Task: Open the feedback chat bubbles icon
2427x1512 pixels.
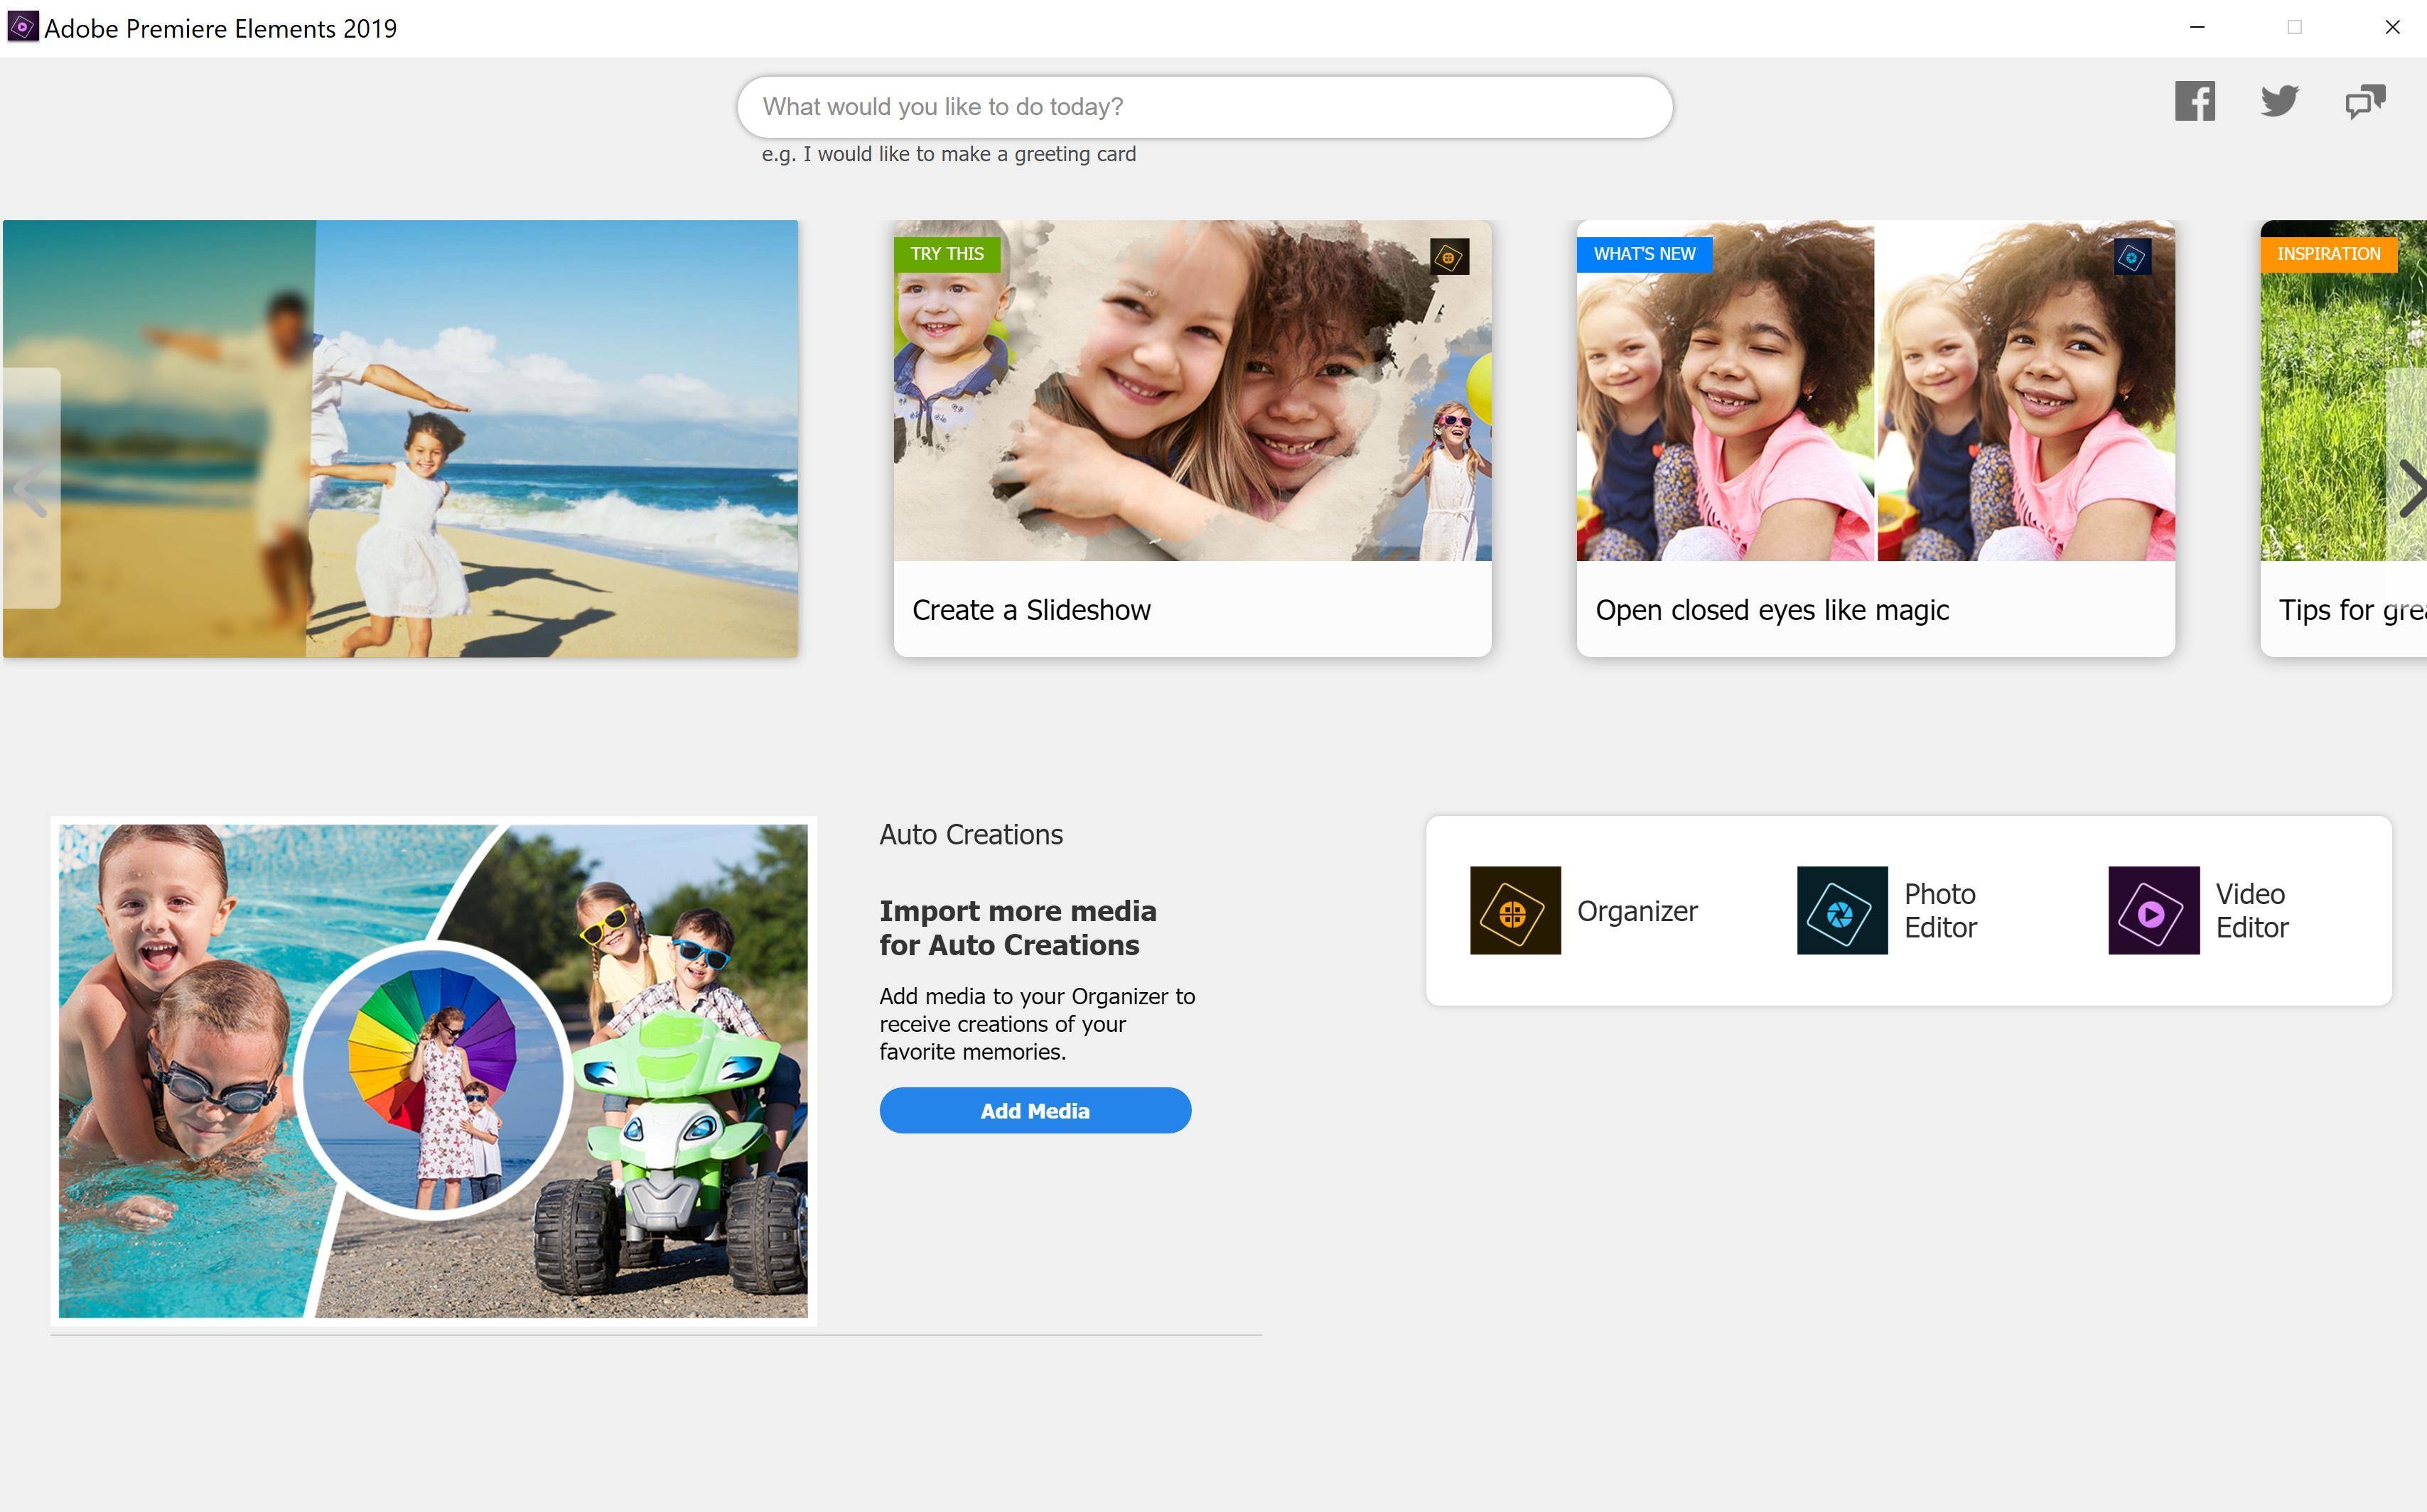Action: click(2365, 102)
